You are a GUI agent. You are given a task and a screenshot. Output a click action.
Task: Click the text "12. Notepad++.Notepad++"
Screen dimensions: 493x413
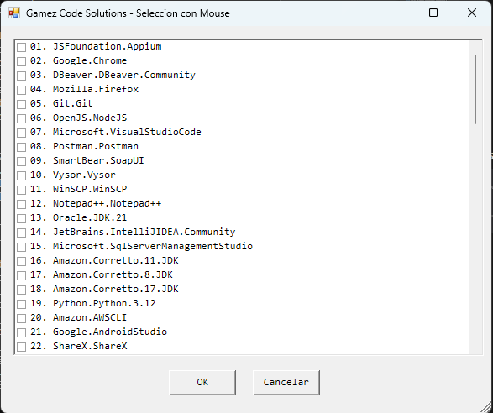[96, 203]
